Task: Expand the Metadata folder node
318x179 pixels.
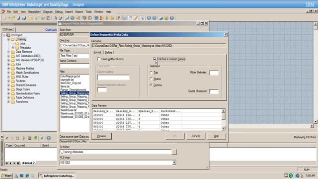Action: 13,48
